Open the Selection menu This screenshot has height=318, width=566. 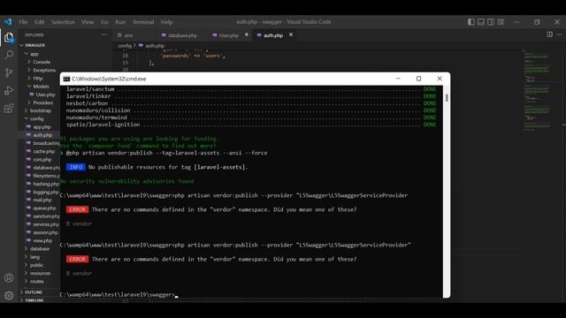pos(63,22)
